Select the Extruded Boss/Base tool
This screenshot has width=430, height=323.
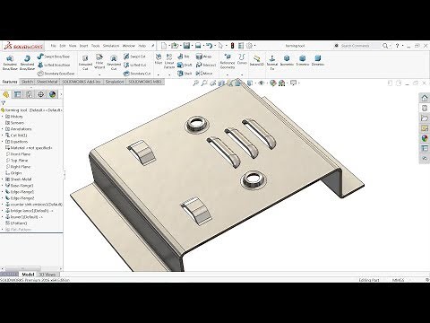(x=10, y=63)
